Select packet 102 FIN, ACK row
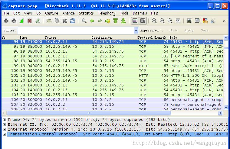The image size is (230, 149). (112, 80)
